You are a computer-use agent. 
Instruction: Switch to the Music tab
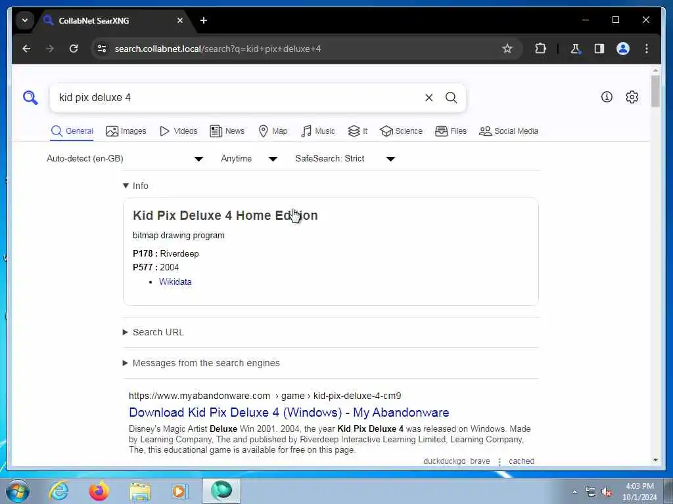(318, 131)
